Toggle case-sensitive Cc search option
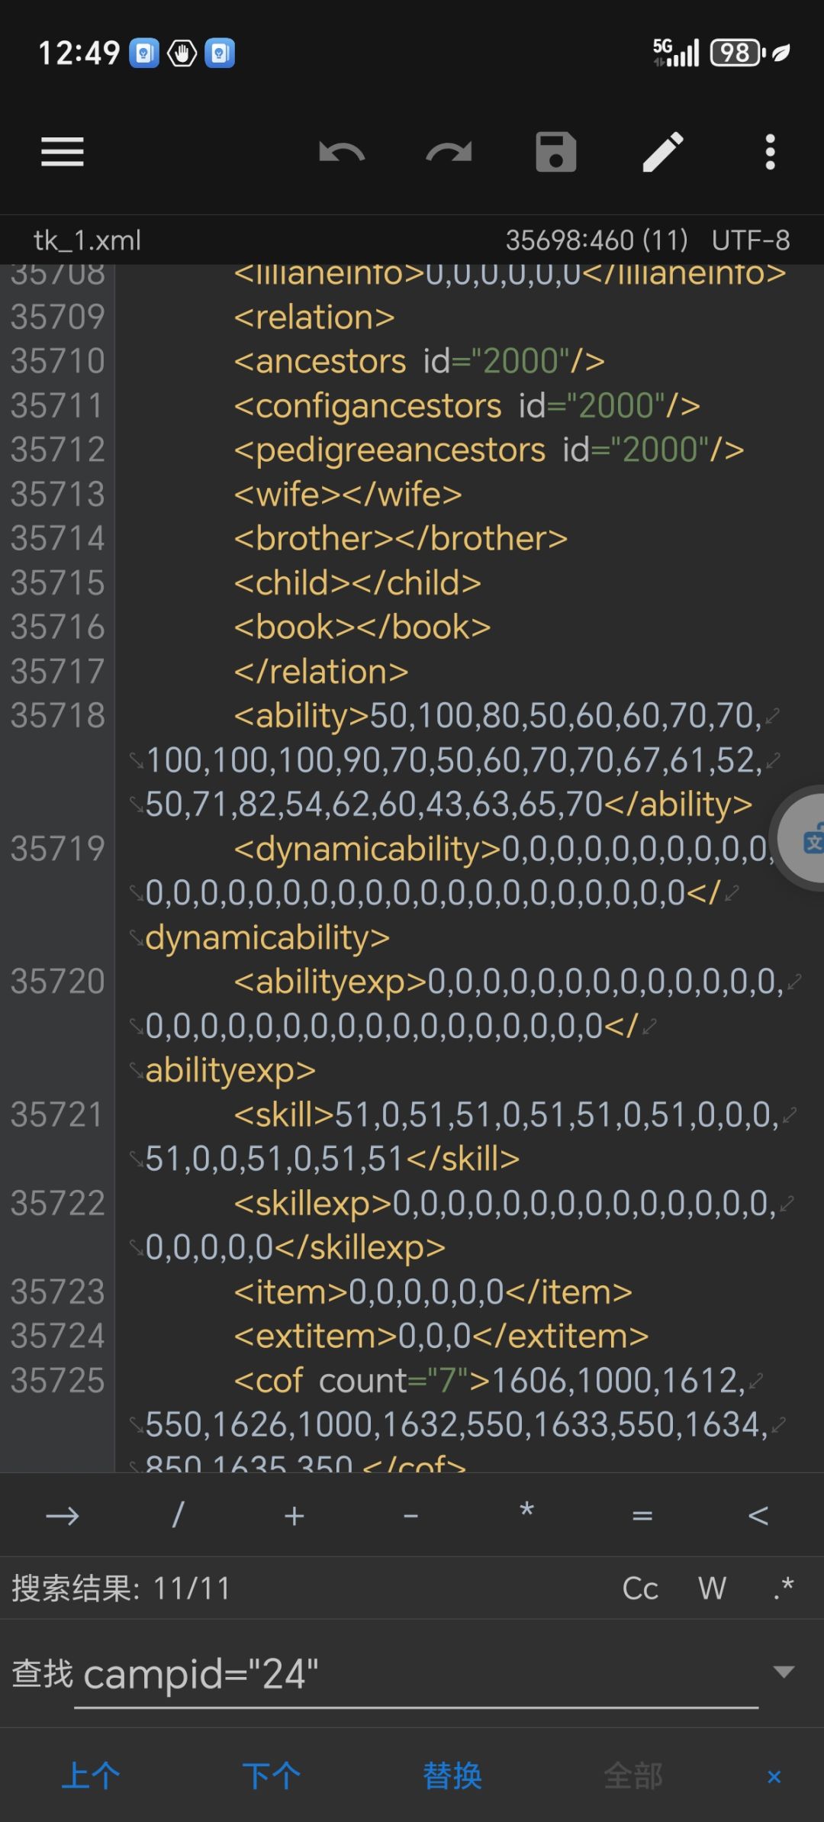 coord(640,1588)
